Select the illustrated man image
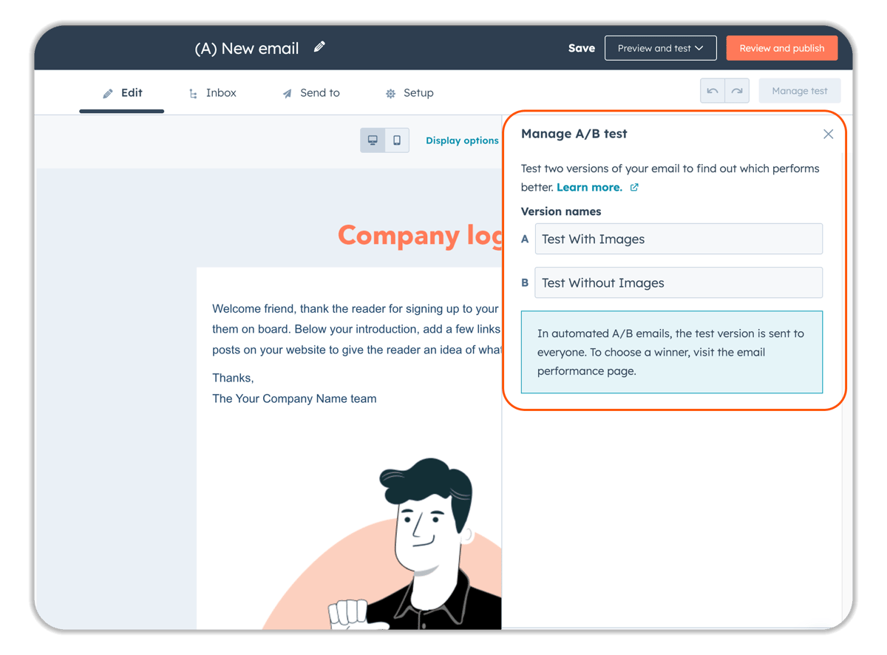This screenshot has height=655, width=887. tap(381, 544)
